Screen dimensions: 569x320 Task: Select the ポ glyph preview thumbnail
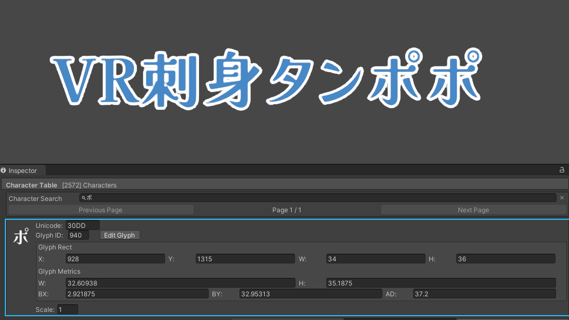click(20, 236)
